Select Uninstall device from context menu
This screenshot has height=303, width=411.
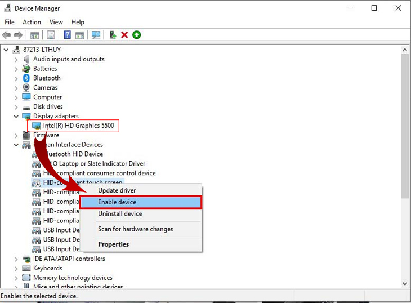[x=120, y=214]
